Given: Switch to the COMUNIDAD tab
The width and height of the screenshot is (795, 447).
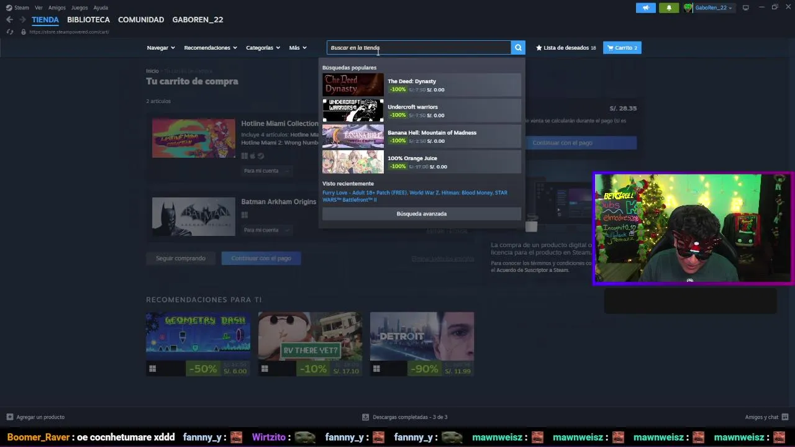Looking at the screenshot, I should tap(141, 20).
